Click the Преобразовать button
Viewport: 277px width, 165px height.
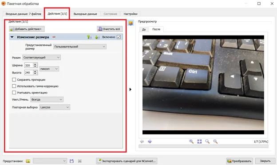(240, 161)
